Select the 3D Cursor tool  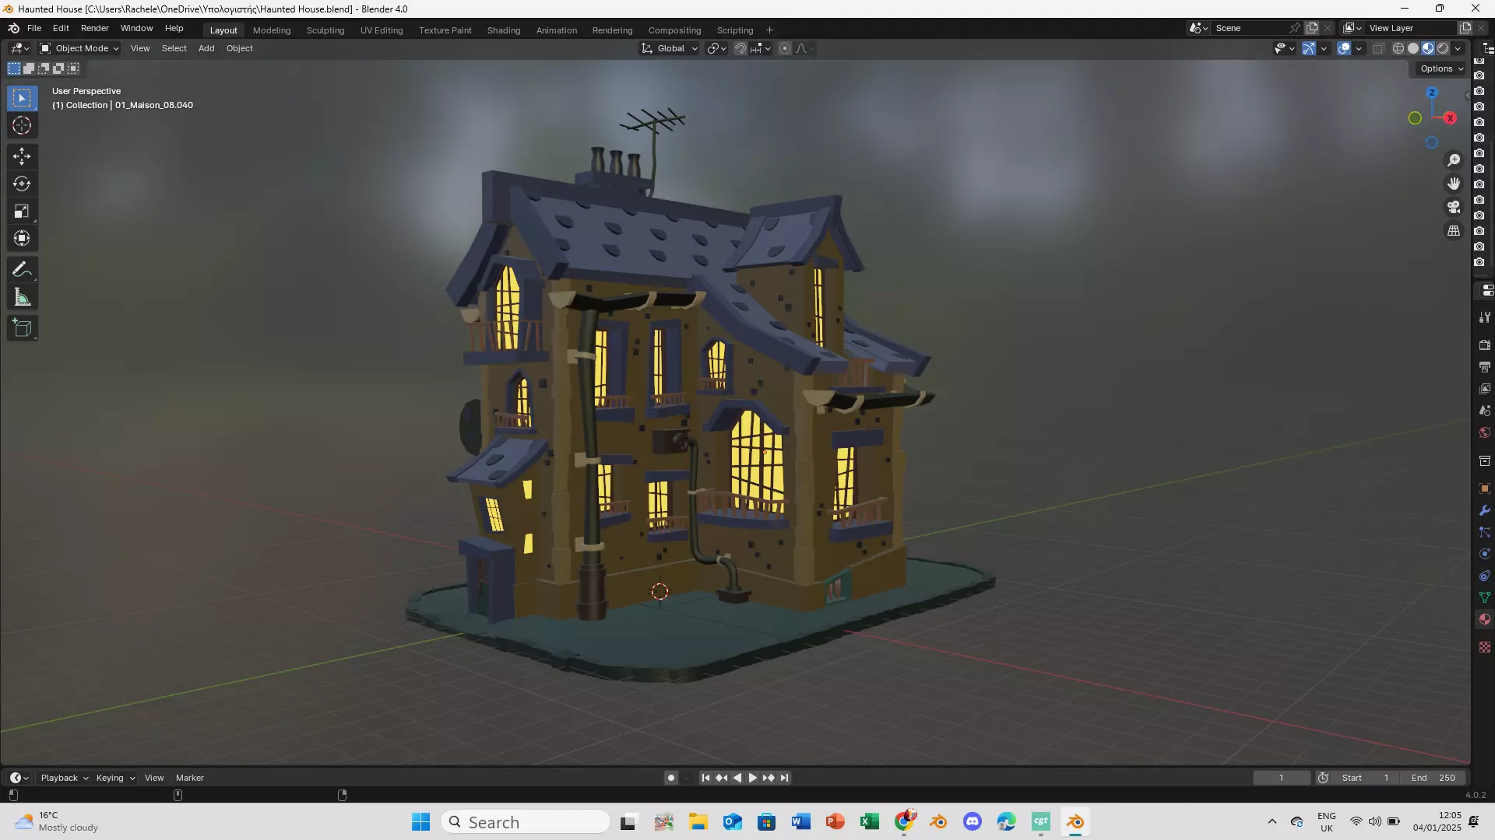pos(22,125)
